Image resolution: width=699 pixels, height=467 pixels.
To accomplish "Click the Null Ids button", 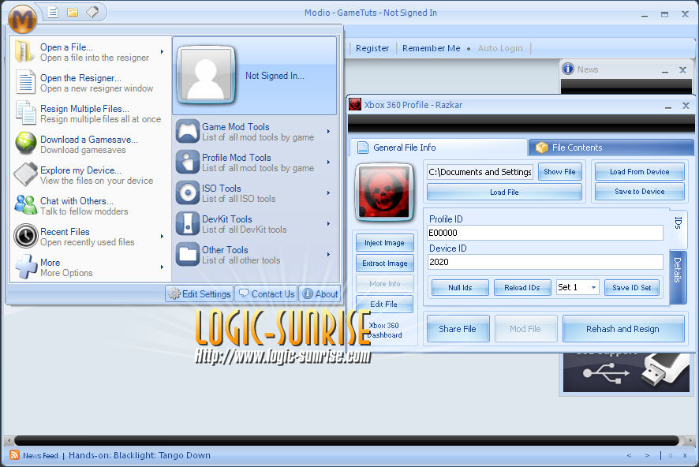I will pos(460,287).
